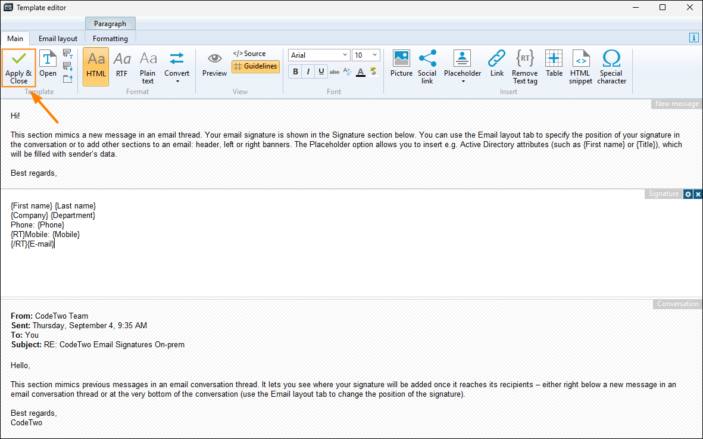Click the Remove Text tag icon
Screen dimensions: 703x439
[524, 67]
